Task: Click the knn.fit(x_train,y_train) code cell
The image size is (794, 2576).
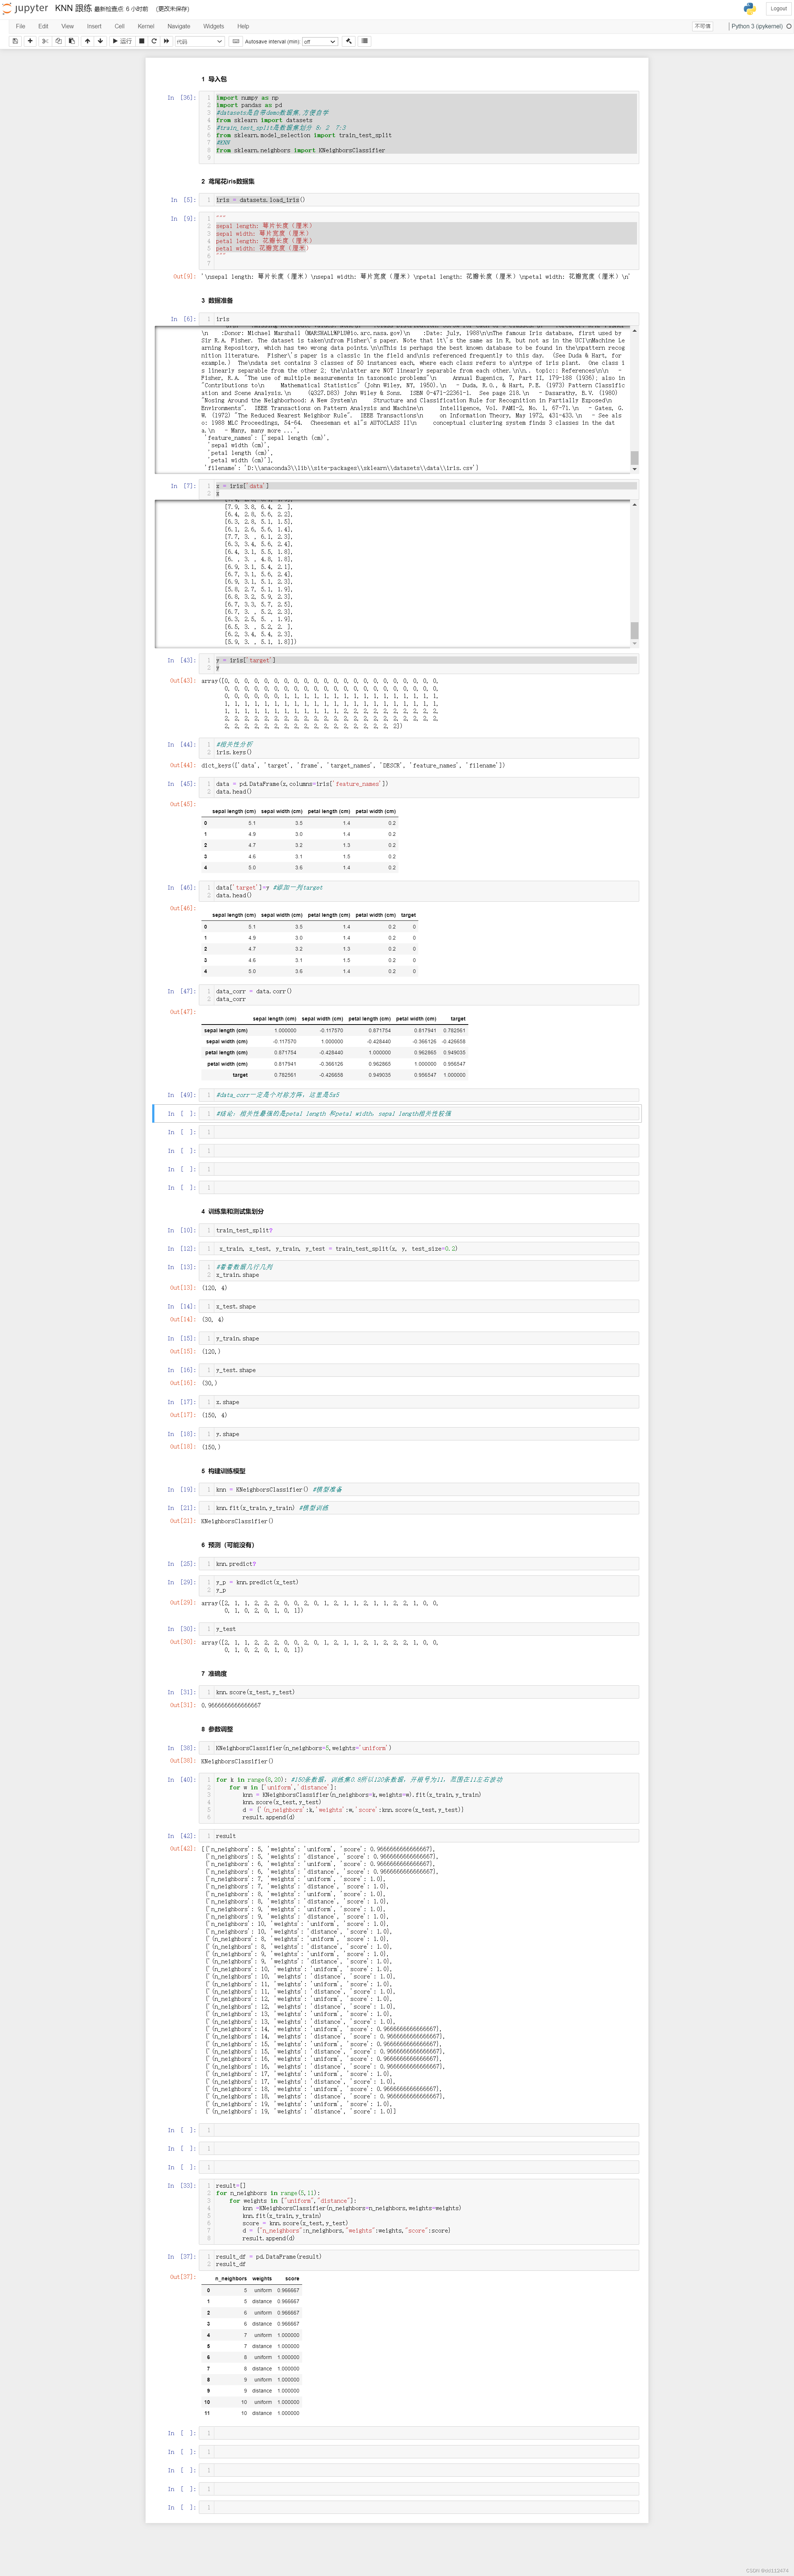Action: (x=419, y=1508)
